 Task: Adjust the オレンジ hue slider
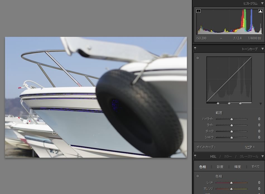click(231, 189)
